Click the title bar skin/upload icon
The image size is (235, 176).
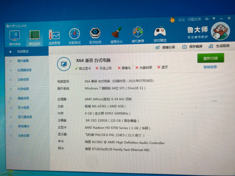[x=207, y=19]
